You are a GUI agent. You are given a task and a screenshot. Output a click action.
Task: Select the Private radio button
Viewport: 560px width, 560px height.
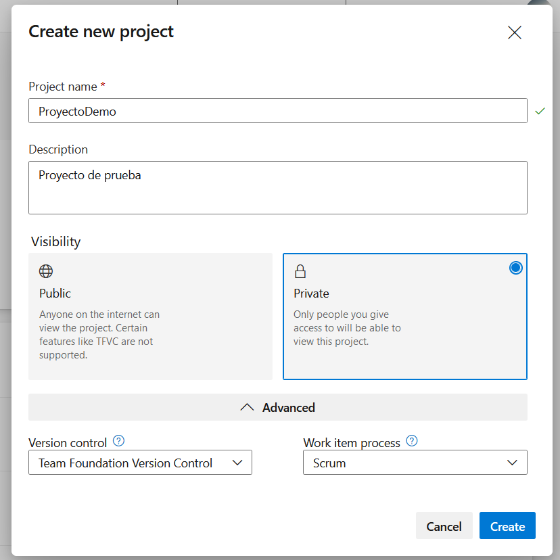click(x=516, y=268)
